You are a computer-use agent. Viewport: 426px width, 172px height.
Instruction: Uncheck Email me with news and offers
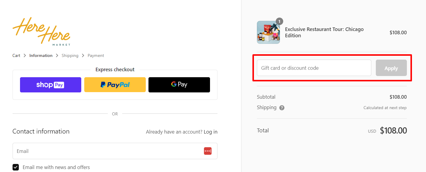point(16,167)
